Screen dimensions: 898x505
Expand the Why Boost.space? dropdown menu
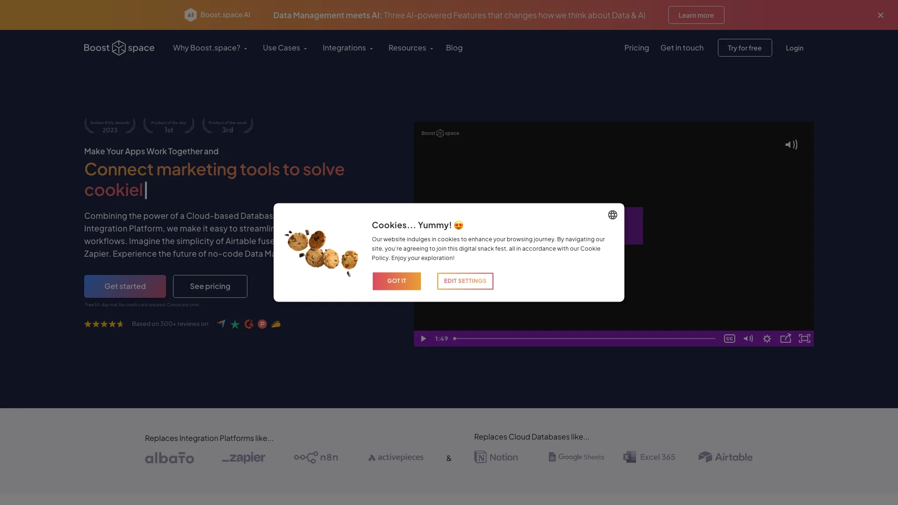click(x=210, y=48)
